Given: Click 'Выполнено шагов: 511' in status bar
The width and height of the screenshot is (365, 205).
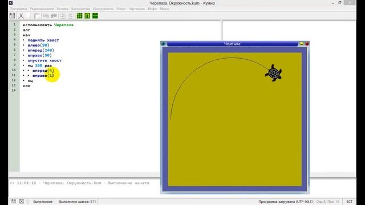Looking at the screenshot, I should pos(78,202).
